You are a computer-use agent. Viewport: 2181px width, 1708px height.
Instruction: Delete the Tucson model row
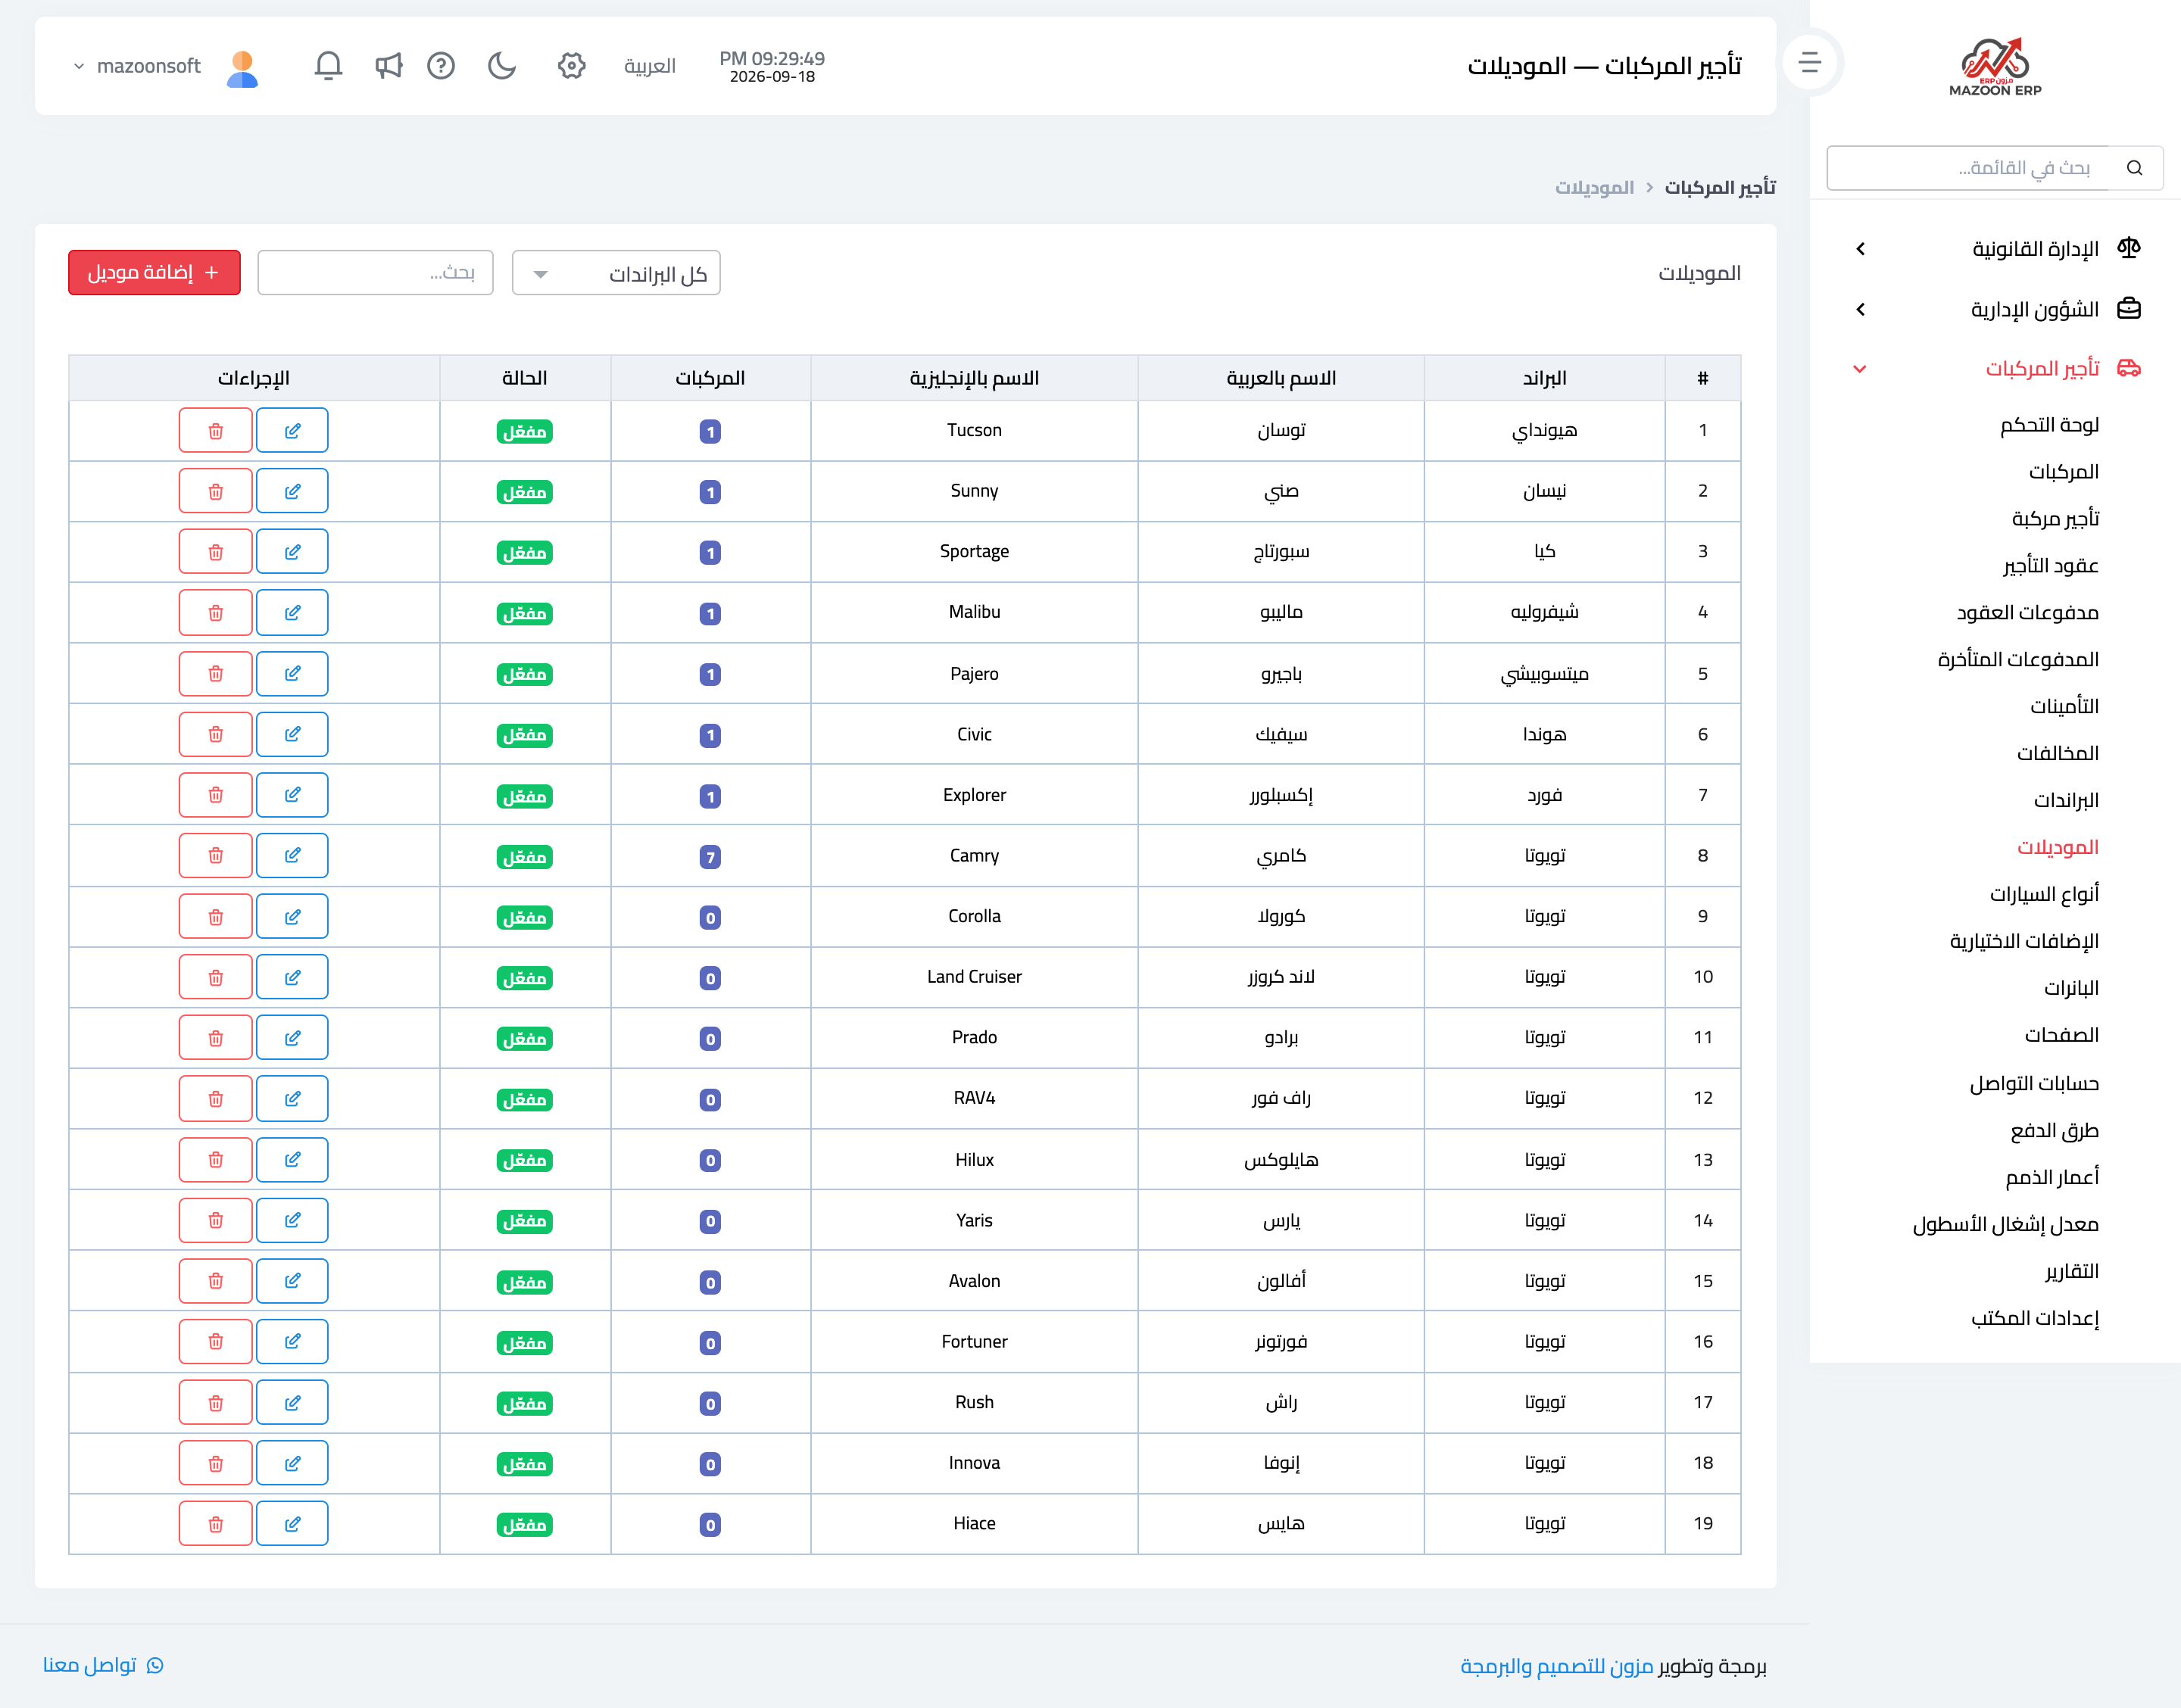(x=215, y=431)
